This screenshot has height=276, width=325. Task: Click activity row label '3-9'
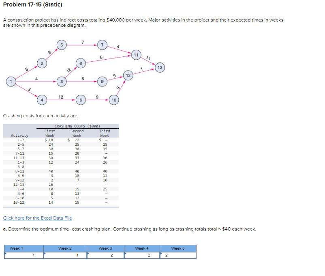21,176
